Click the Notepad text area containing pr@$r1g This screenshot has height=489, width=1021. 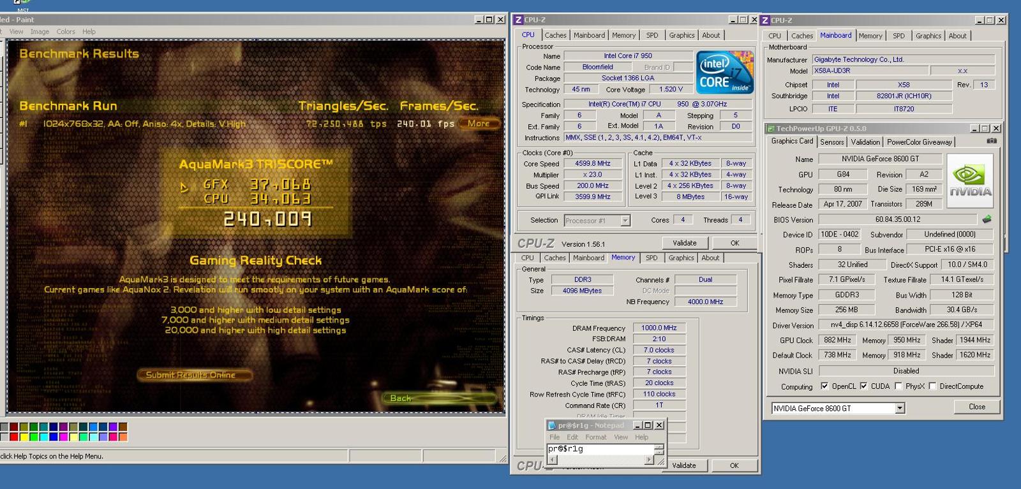click(600, 449)
